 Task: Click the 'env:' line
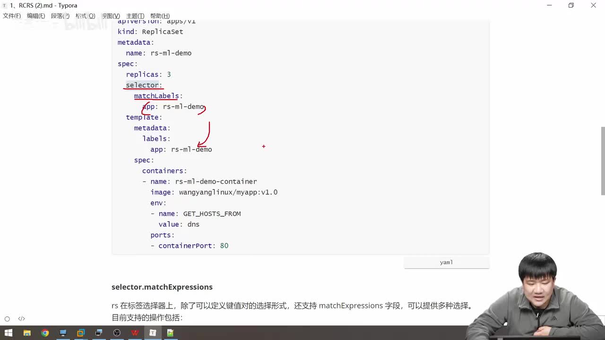pyautogui.click(x=158, y=203)
